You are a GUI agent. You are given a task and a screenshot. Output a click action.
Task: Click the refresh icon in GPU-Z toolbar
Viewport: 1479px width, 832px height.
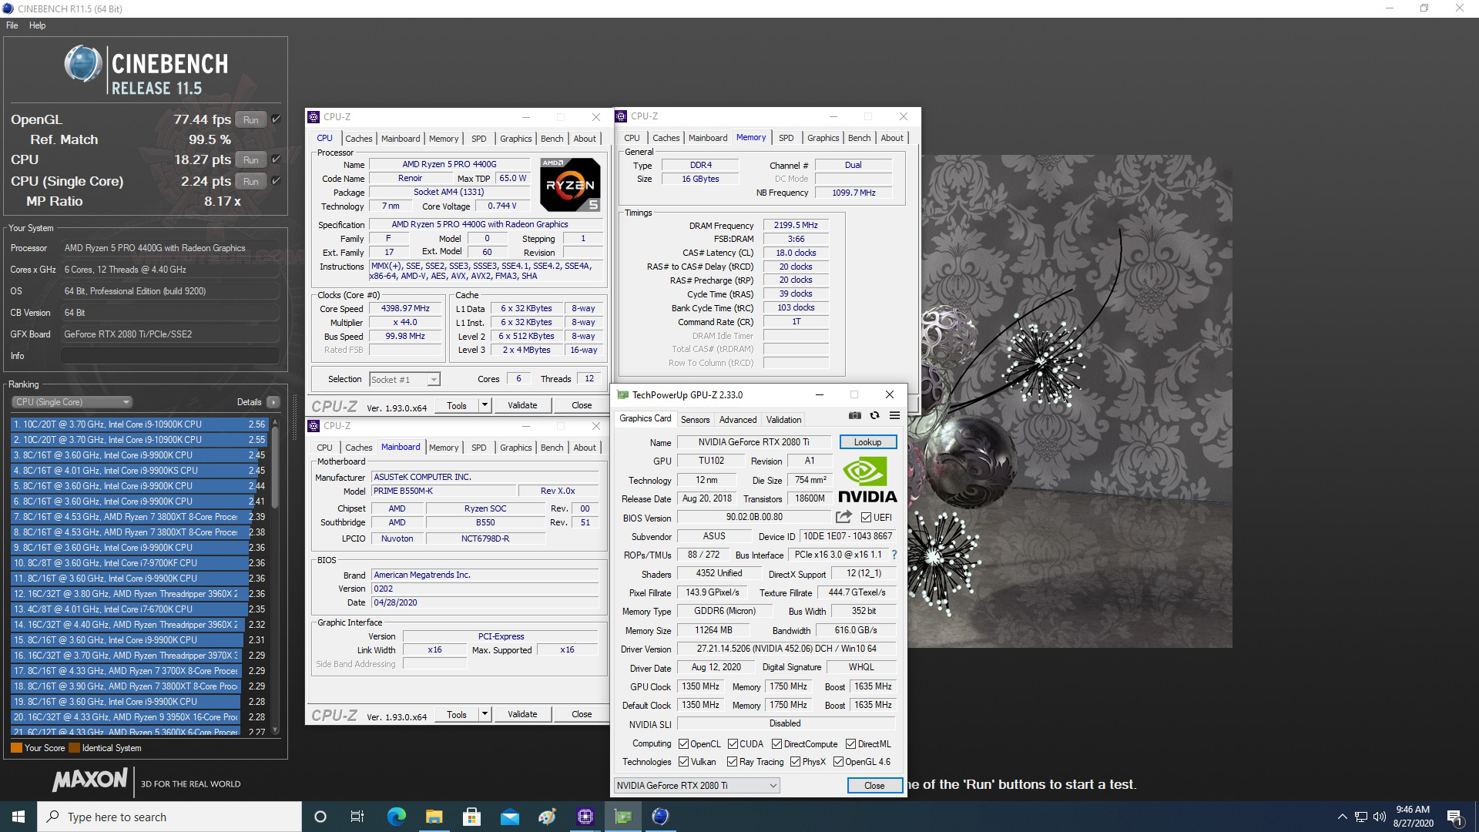pyautogui.click(x=874, y=416)
